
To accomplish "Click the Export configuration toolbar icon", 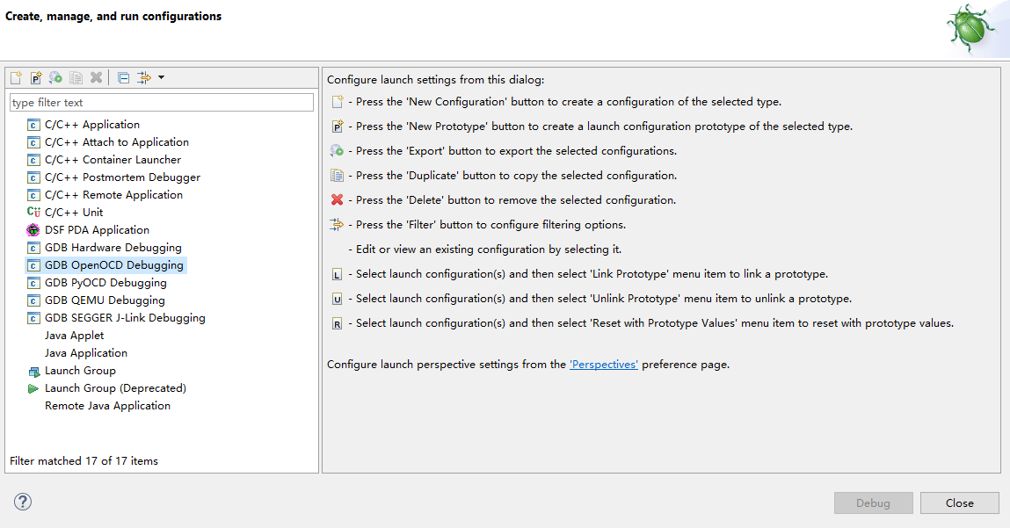I will click(x=55, y=78).
